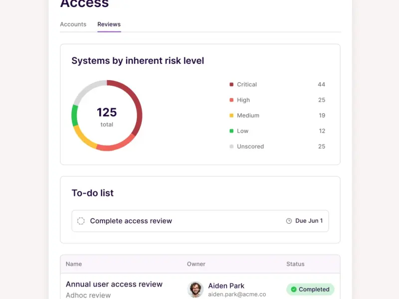
Task: Click the green Low legend dot
Action: click(231, 131)
